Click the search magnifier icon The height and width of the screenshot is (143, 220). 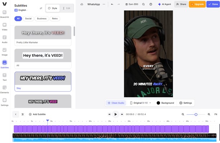click(x=144, y=4)
